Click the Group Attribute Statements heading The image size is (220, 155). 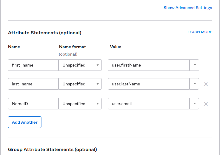click(x=52, y=150)
